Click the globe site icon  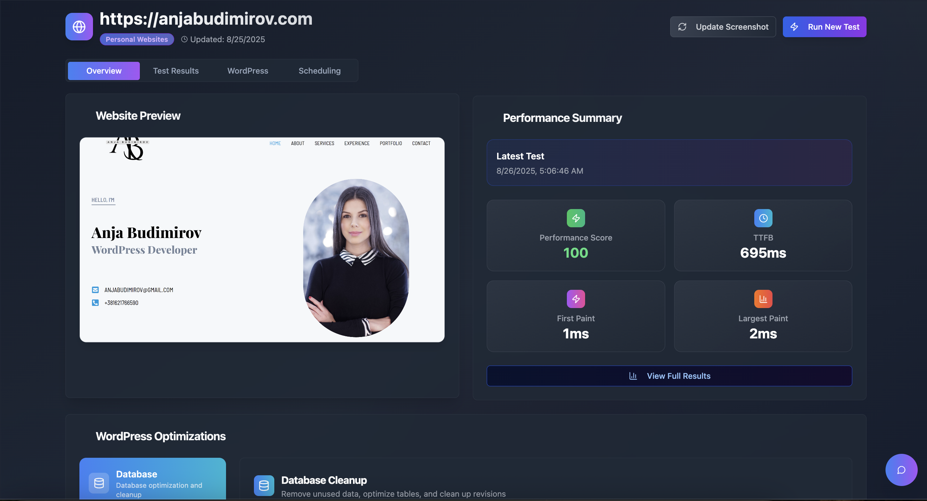tap(79, 26)
